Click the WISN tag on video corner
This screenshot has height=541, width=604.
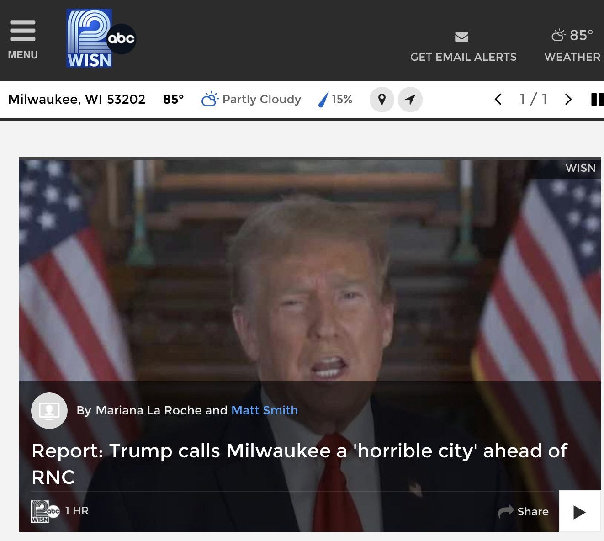pos(581,168)
